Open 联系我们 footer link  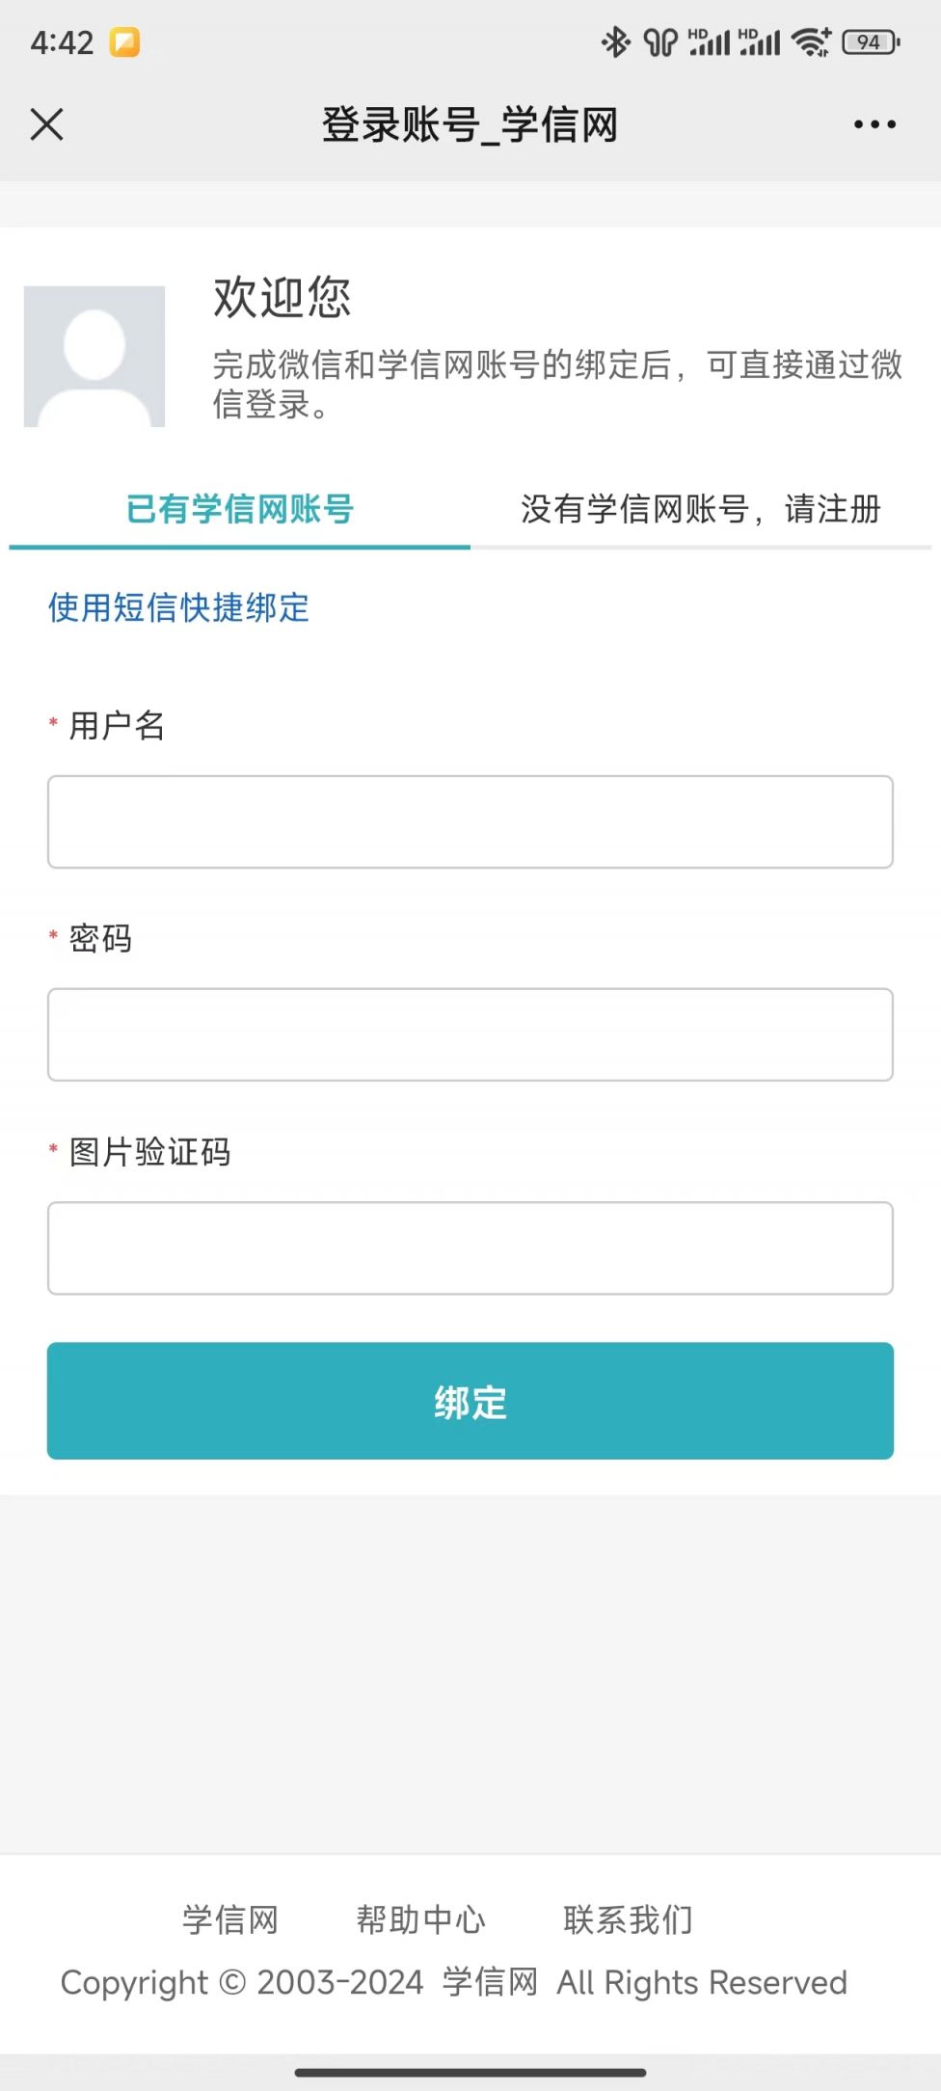coord(629,1919)
